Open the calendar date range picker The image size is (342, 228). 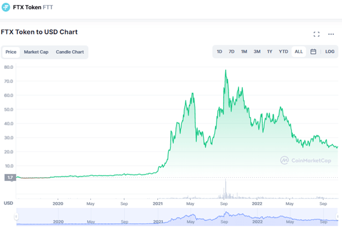point(313,51)
